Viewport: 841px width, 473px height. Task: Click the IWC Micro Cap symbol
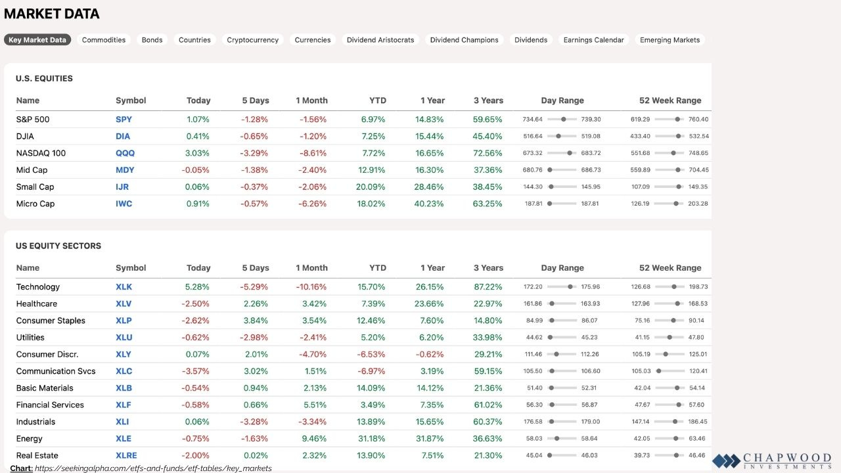pos(124,204)
